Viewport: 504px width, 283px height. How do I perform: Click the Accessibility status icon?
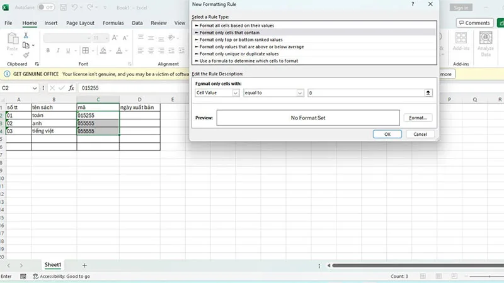pyautogui.click(x=36, y=276)
